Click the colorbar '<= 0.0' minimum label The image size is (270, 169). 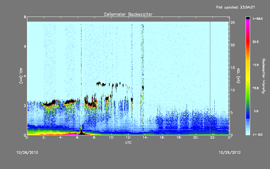pos(258,135)
